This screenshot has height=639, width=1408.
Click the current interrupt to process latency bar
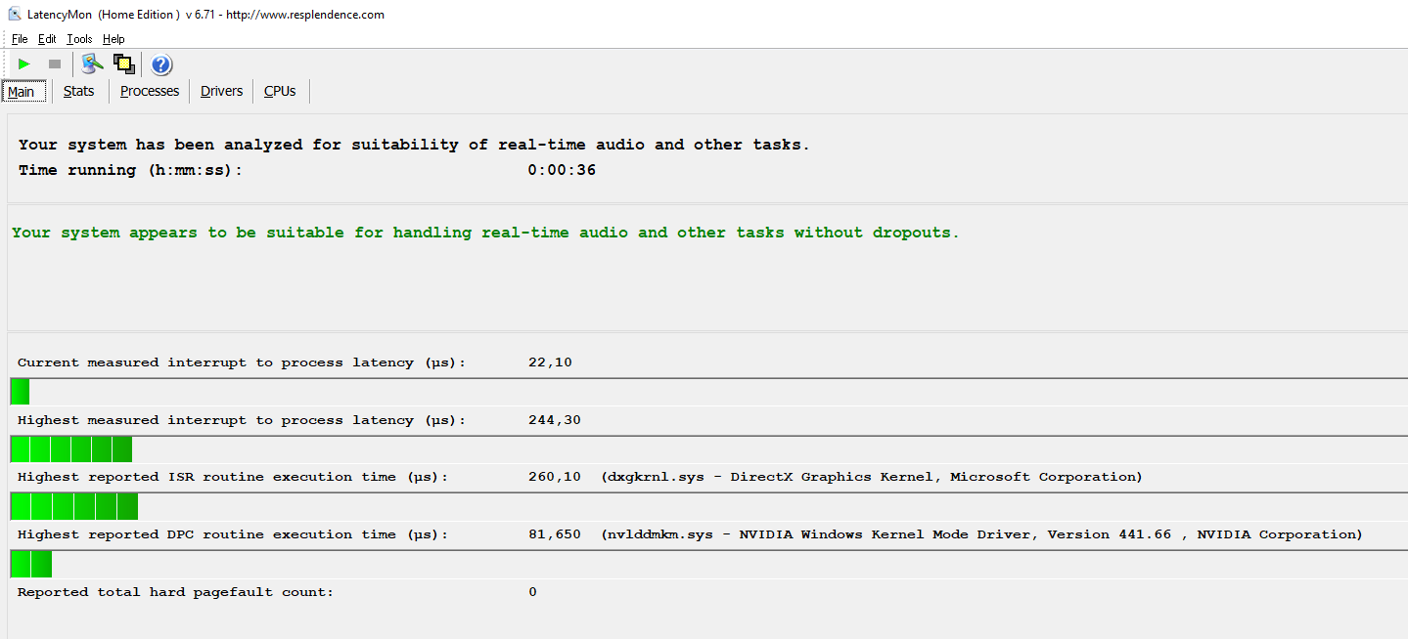(708, 392)
